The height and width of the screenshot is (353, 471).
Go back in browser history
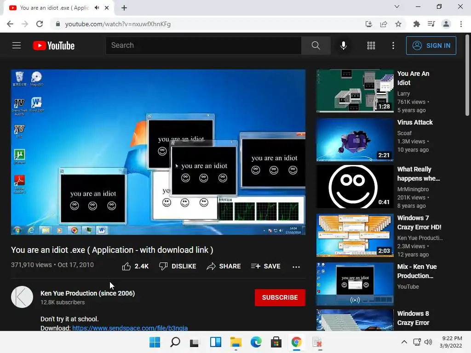click(x=10, y=24)
